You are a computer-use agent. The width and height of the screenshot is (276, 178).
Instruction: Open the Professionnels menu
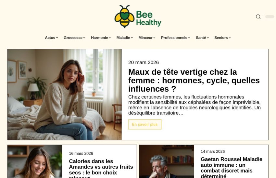(x=175, y=38)
